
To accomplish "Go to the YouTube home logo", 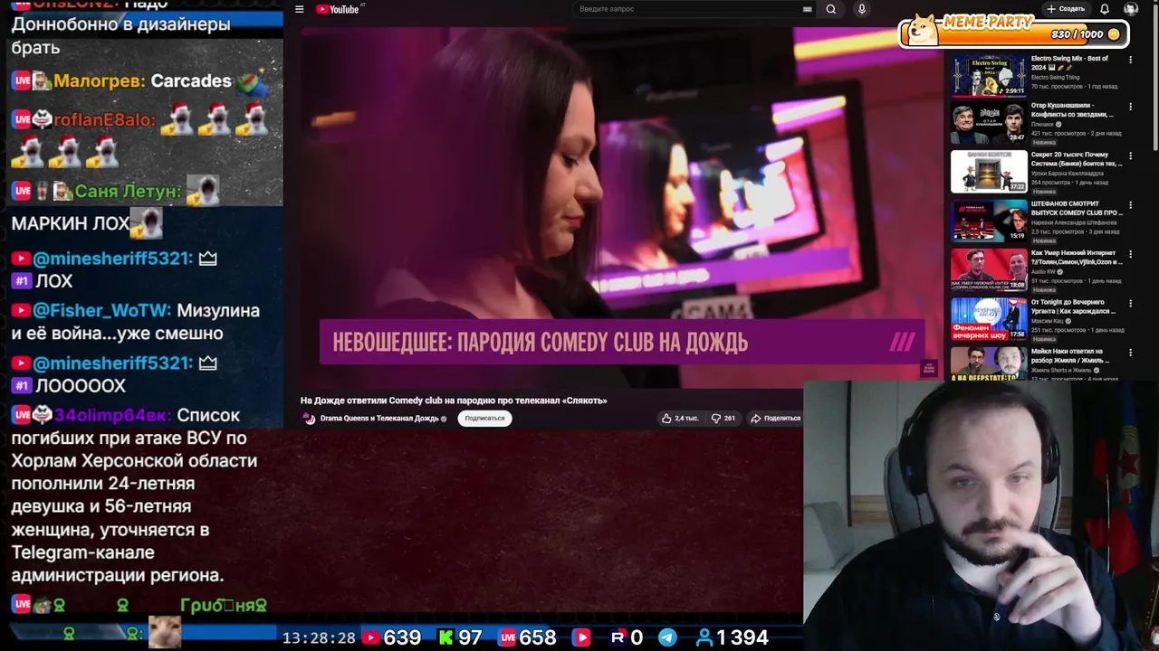I will pos(340,9).
